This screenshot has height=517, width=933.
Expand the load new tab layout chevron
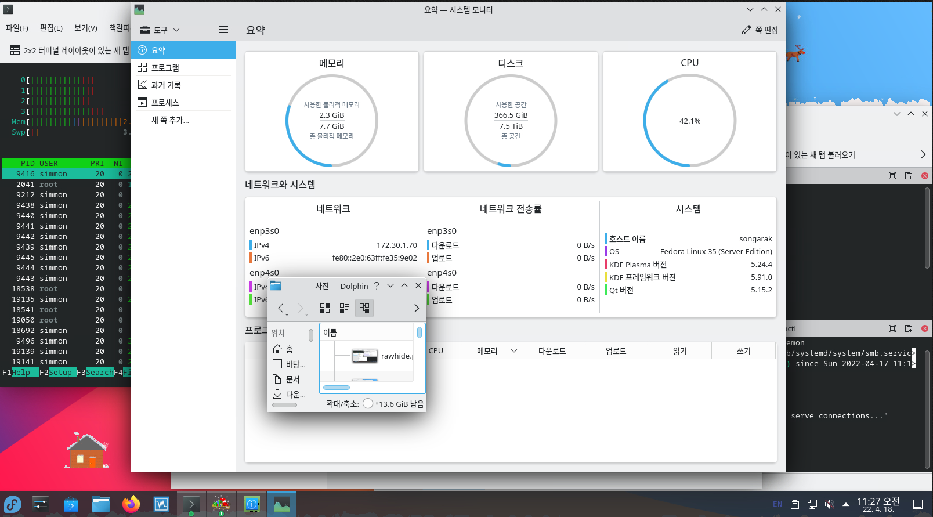(x=923, y=154)
